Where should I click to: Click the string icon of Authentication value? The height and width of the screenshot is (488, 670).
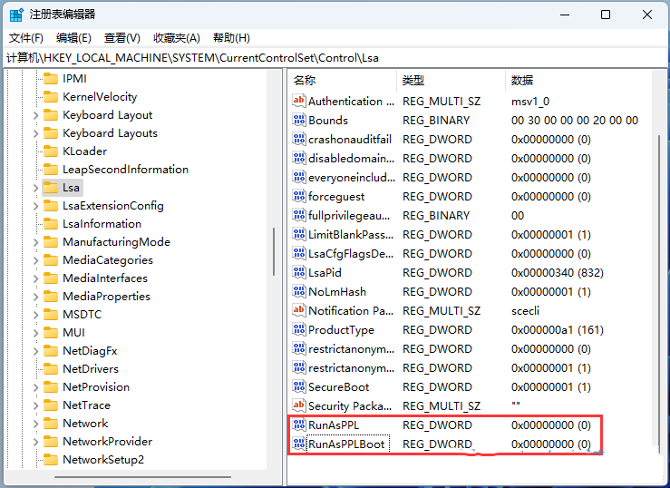click(298, 101)
